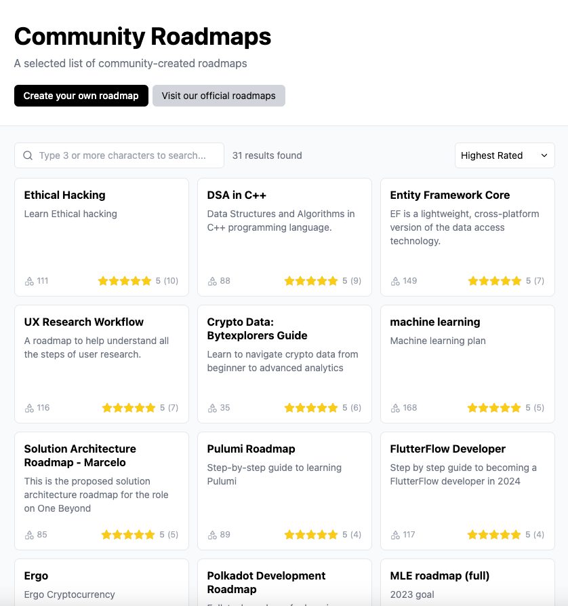Click 'Ergo Cryptocurrency' description text
Image resolution: width=568 pixels, height=606 pixels.
coord(70,594)
